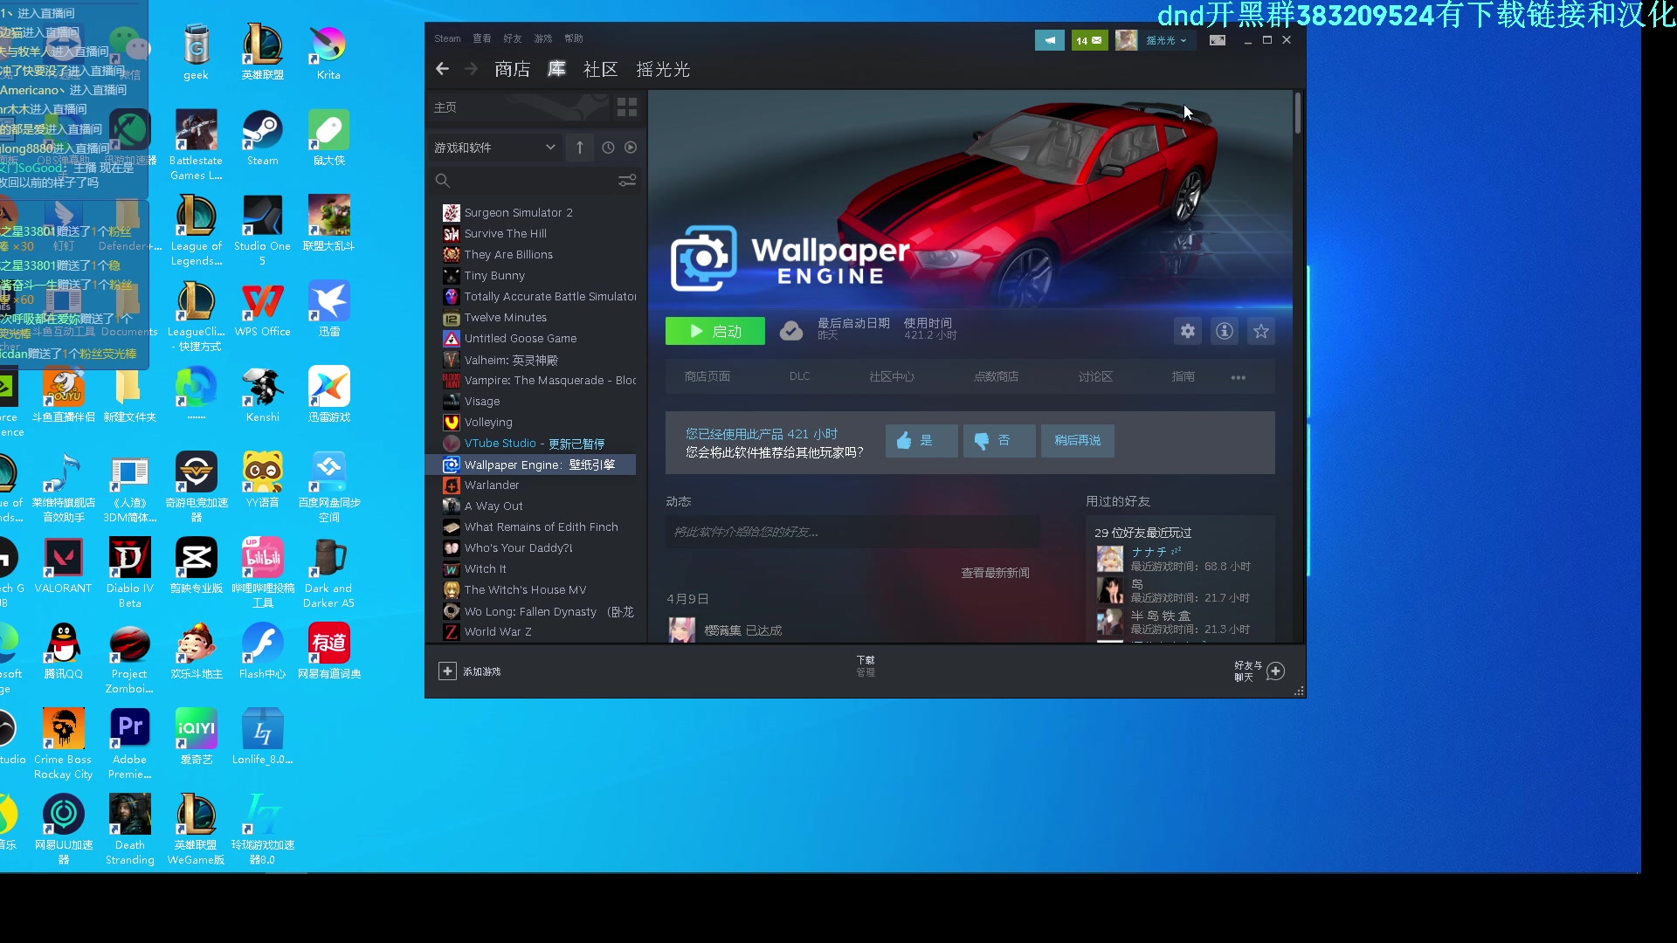The height and width of the screenshot is (943, 1677).
Task: Open the game info icon
Action: coord(1225,331)
